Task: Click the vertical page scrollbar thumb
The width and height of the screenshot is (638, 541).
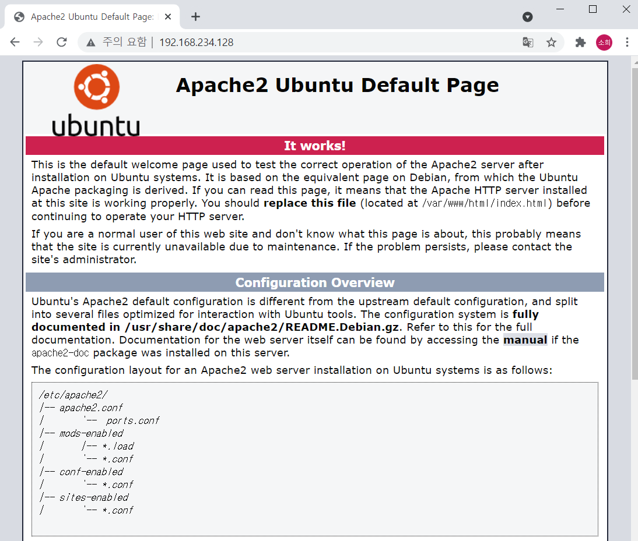Action: pos(635,224)
